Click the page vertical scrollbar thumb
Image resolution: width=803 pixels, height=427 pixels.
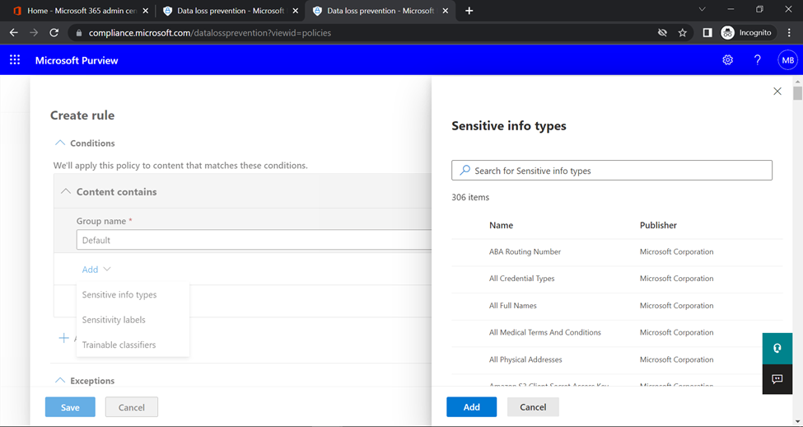[797, 93]
